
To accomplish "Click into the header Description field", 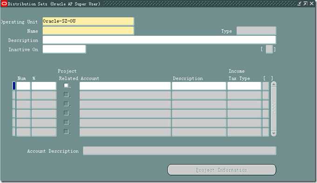I will click(159, 40).
